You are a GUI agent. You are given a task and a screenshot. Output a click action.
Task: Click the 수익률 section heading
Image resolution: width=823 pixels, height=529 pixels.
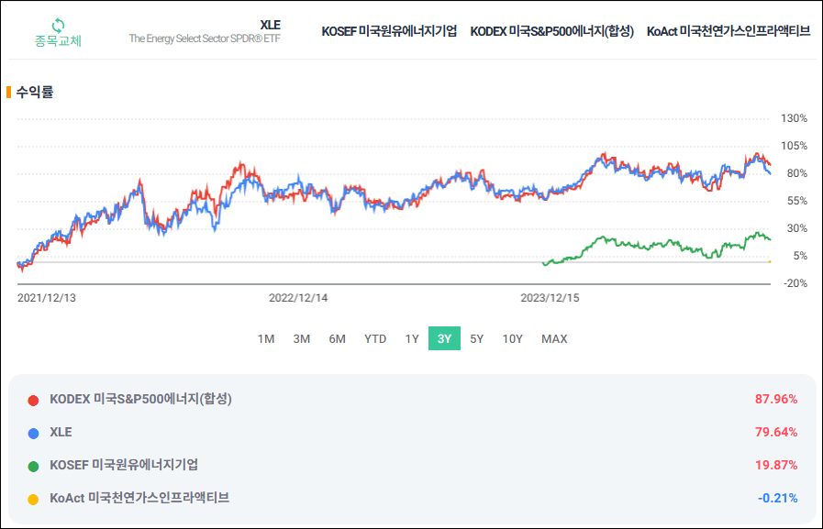[x=35, y=93]
